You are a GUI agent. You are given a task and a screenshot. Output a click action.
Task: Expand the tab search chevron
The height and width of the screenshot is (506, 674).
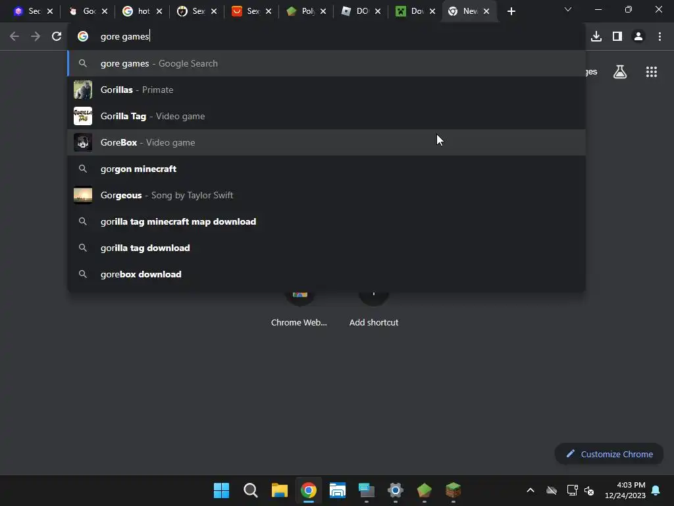568,9
